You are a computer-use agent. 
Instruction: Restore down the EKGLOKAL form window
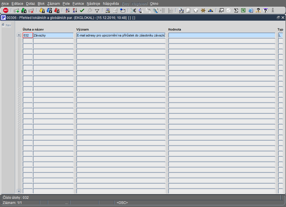pos(278,18)
